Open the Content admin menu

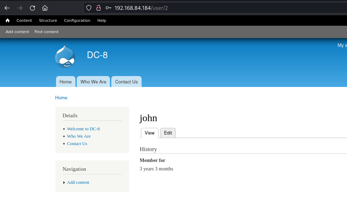tap(24, 20)
